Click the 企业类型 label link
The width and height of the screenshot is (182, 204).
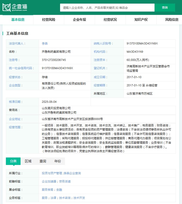pyautogui.click(x=15, y=85)
